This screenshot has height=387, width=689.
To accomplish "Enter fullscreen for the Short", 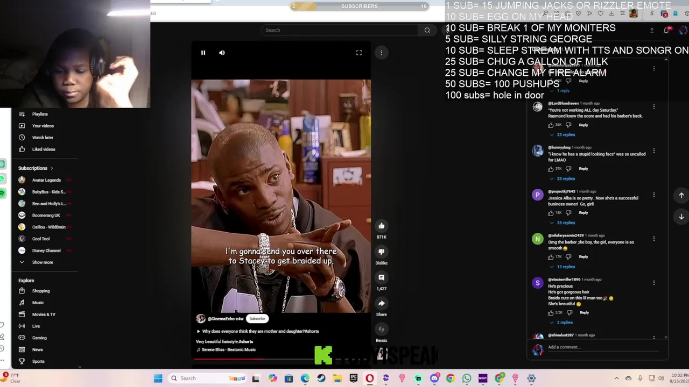I will tap(359, 53).
